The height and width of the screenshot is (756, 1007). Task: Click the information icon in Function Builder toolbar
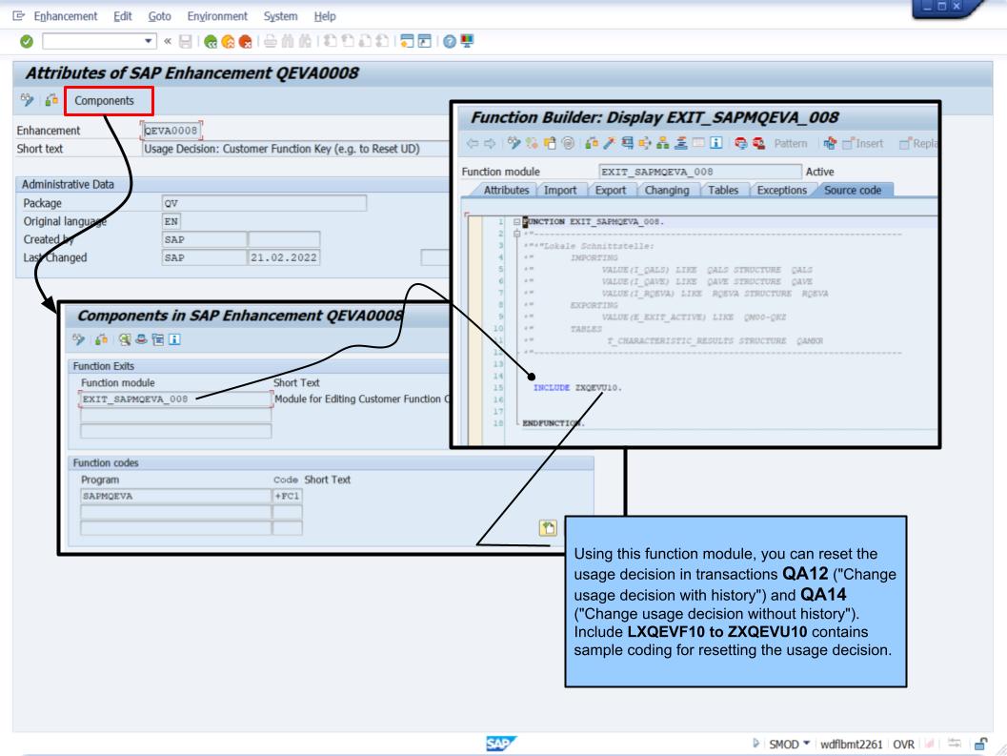[716, 143]
